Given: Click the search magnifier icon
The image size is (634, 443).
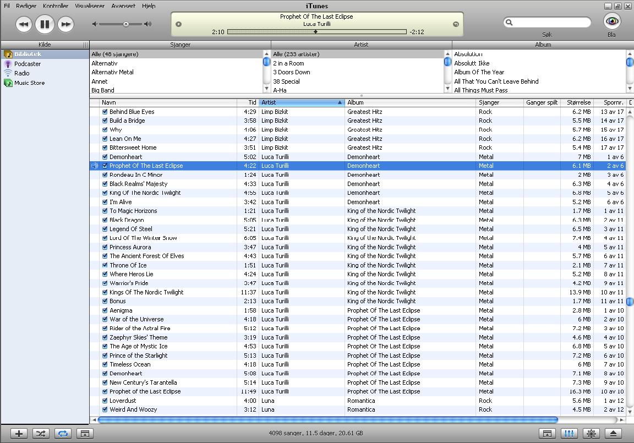Looking at the screenshot, I should pos(510,22).
